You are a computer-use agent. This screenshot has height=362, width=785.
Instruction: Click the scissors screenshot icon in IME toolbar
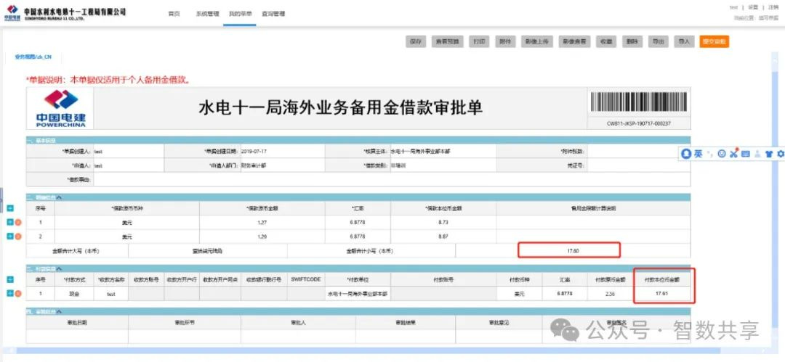pos(733,154)
